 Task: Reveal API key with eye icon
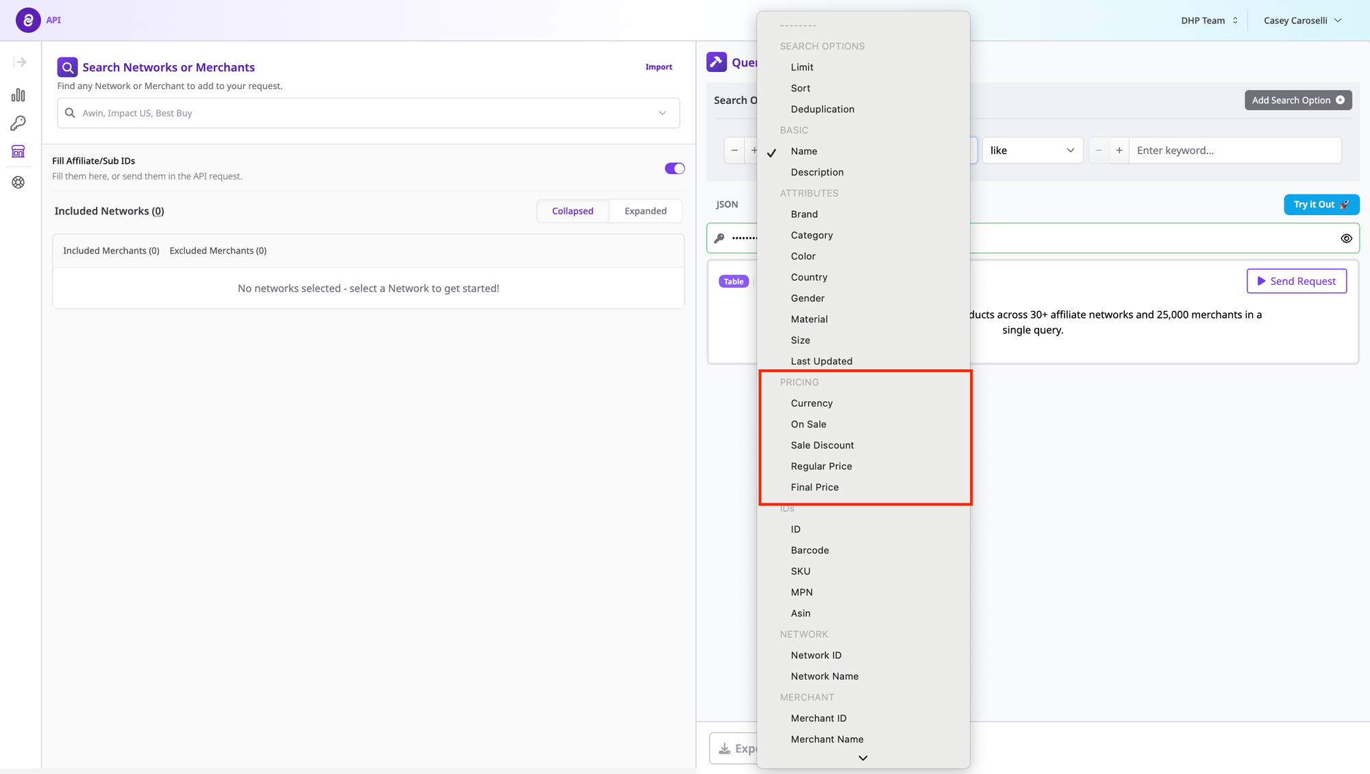1346,238
